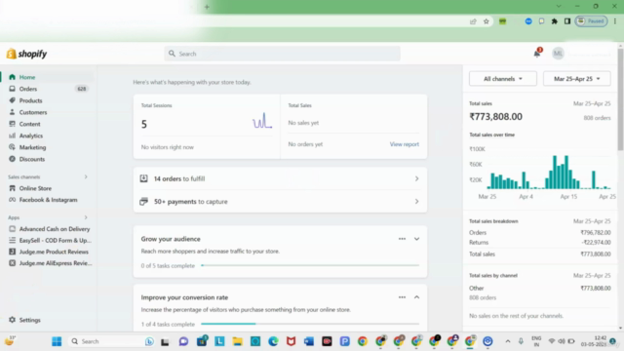This screenshot has width=624, height=351.
Task: Click the View report link
Action: click(x=405, y=144)
